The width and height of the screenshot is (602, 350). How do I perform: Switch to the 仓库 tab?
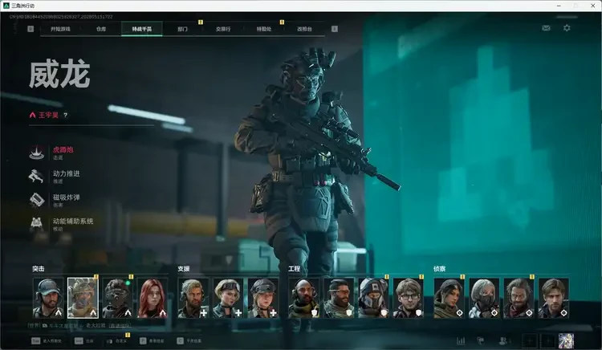(101, 29)
